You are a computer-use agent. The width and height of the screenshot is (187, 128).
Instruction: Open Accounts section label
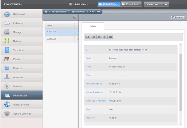tap(18, 77)
